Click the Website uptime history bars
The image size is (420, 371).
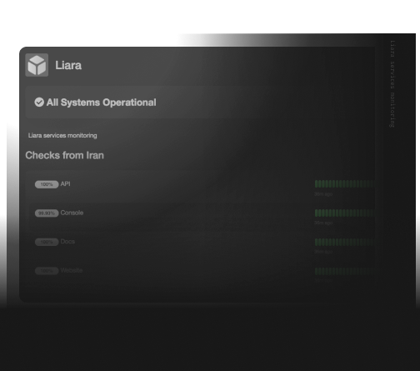[344, 271]
